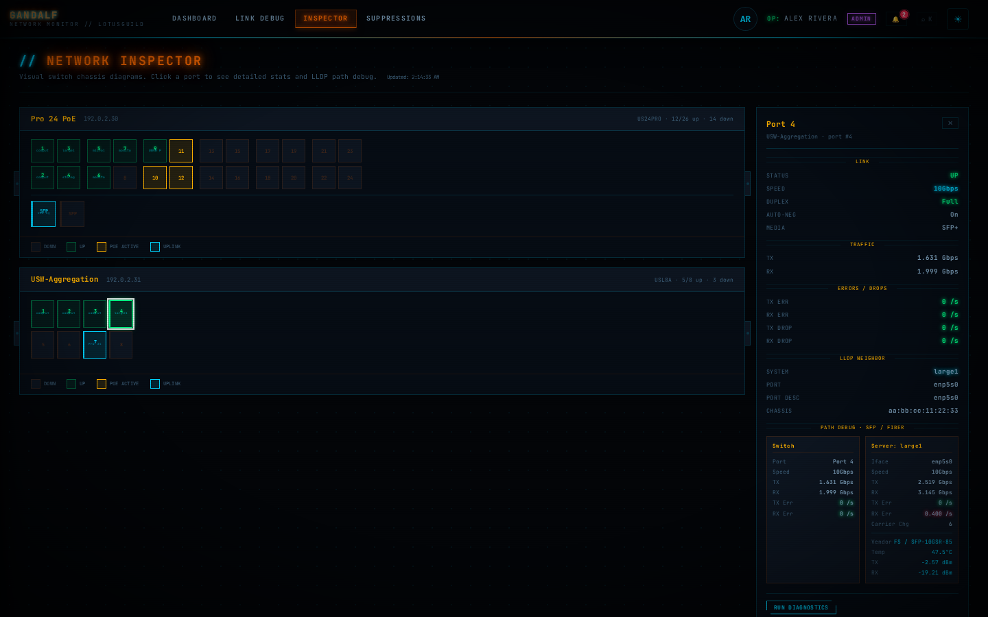
Task: Close the Port 4 details panel
Action: click(950, 123)
